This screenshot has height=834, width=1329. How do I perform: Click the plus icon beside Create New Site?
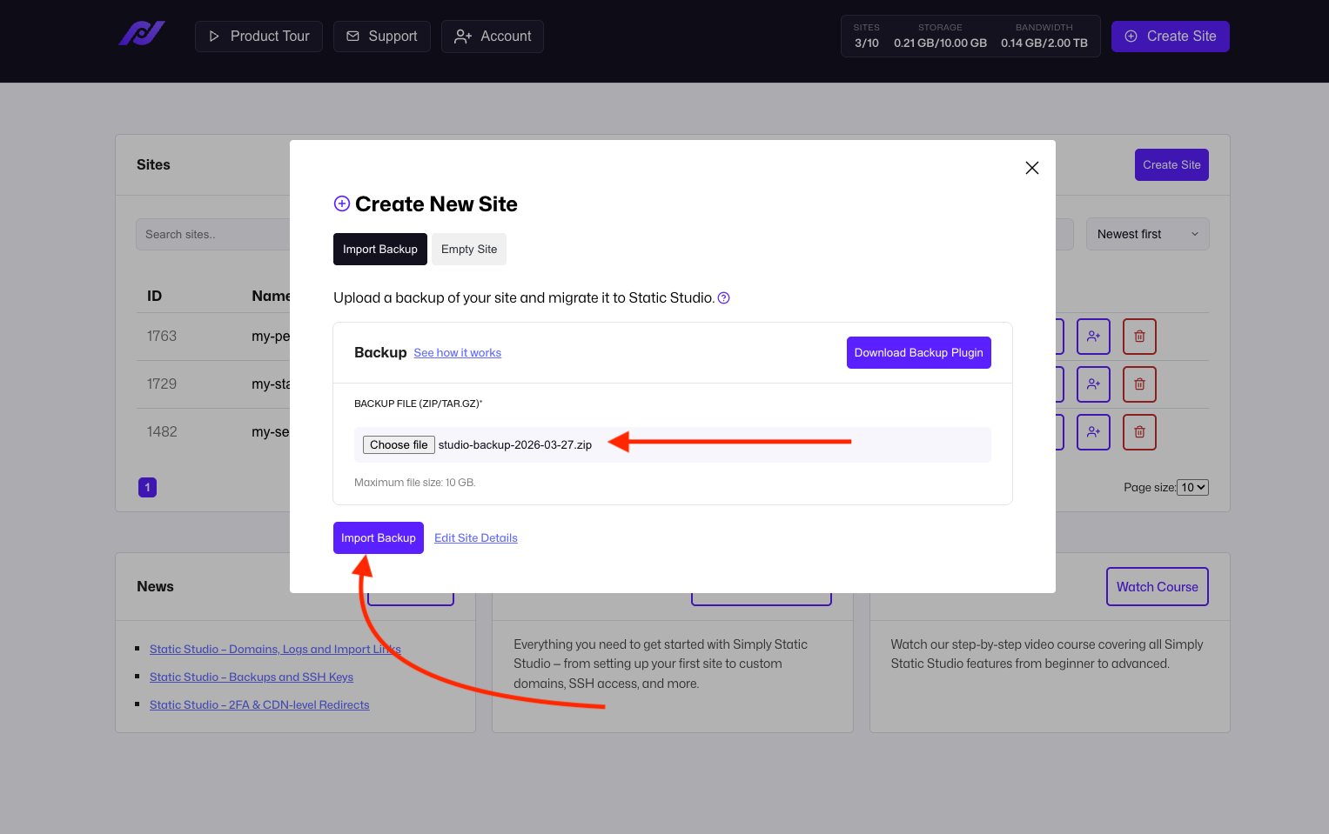tap(342, 203)
